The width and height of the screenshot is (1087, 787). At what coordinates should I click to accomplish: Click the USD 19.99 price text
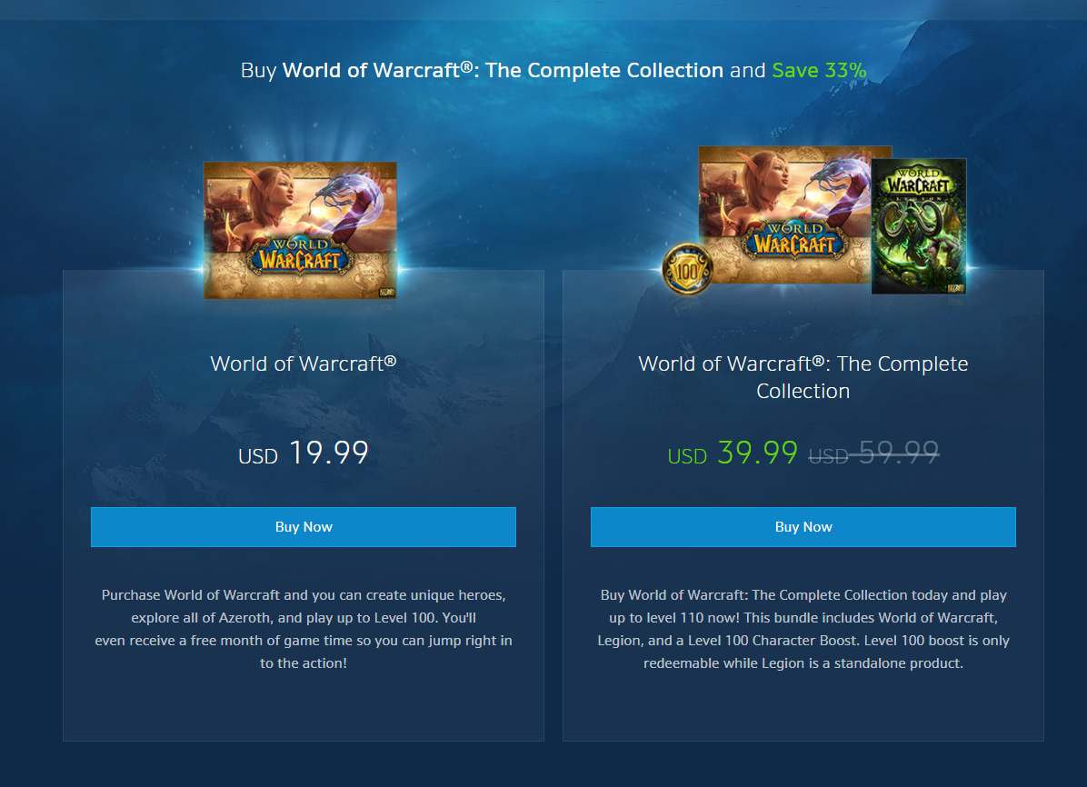(304, 453)
